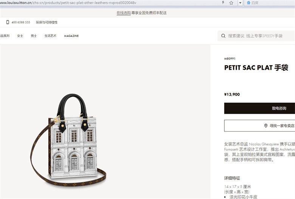295x199 pixels.
Task: Click the Petit Sac Plat handbag image
Action: coord(68,140)
